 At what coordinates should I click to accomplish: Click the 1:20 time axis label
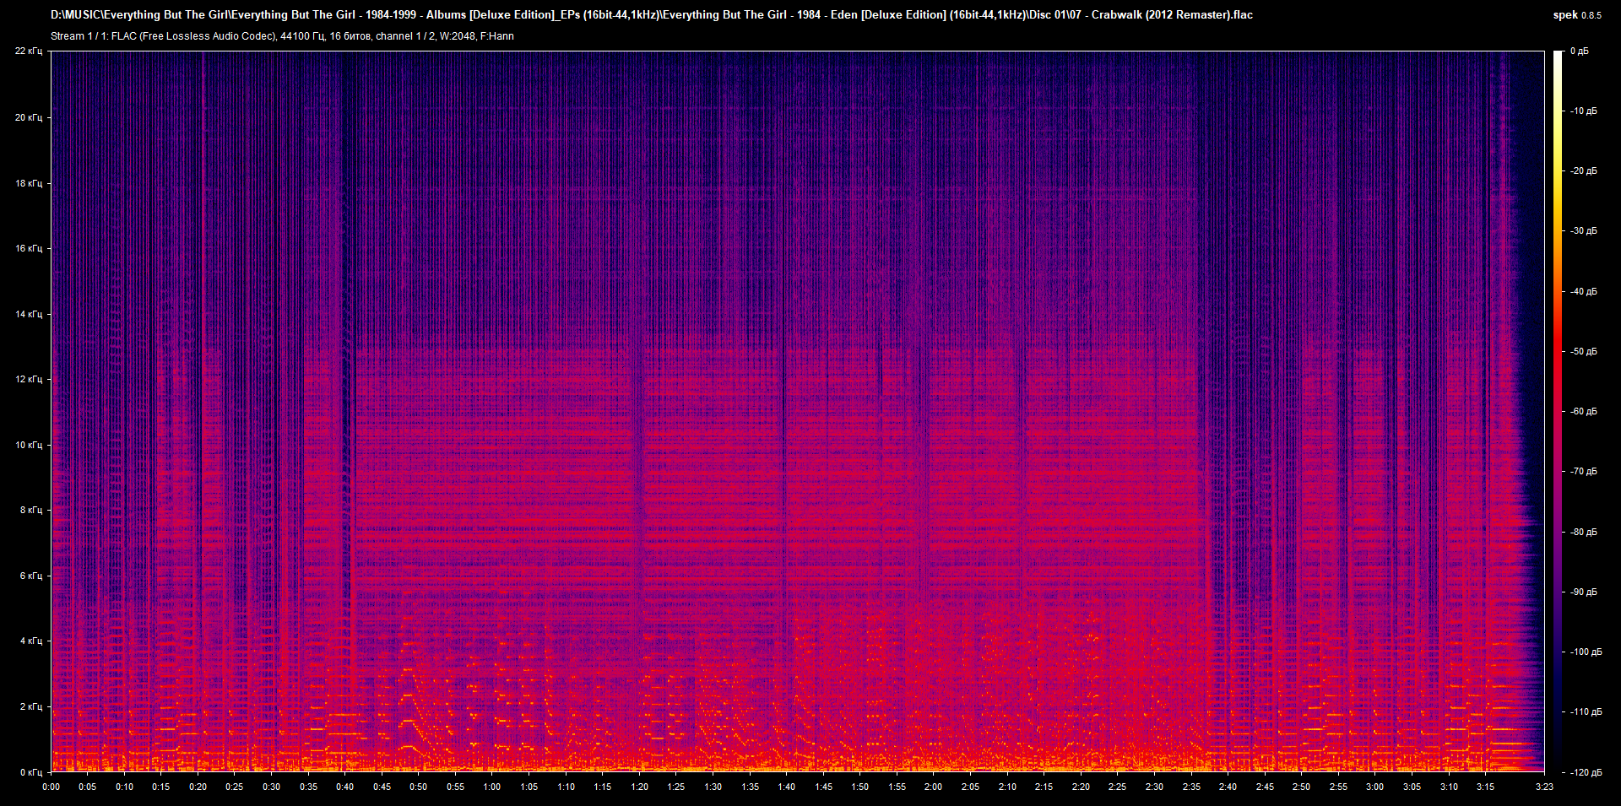(x=640, y=787)
